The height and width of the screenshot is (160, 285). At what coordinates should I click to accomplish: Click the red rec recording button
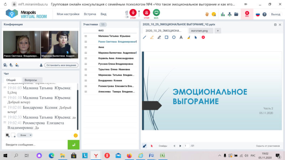(247, 14)
